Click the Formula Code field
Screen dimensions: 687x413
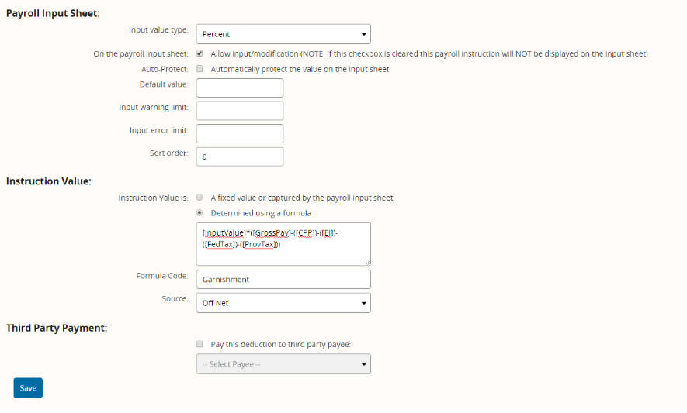click(x=283, y=279)
